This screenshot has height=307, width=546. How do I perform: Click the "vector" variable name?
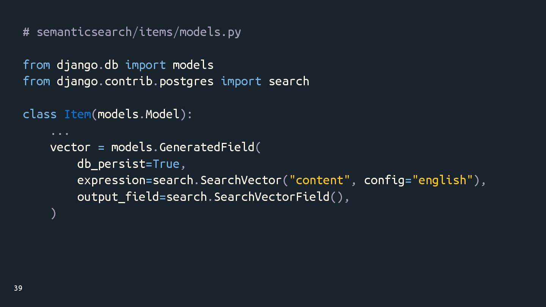pyautogui.click(x=70, y=147)
